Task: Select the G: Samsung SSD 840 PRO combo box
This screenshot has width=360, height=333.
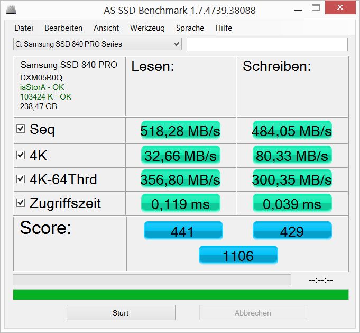Action: [x=98, y=44]
